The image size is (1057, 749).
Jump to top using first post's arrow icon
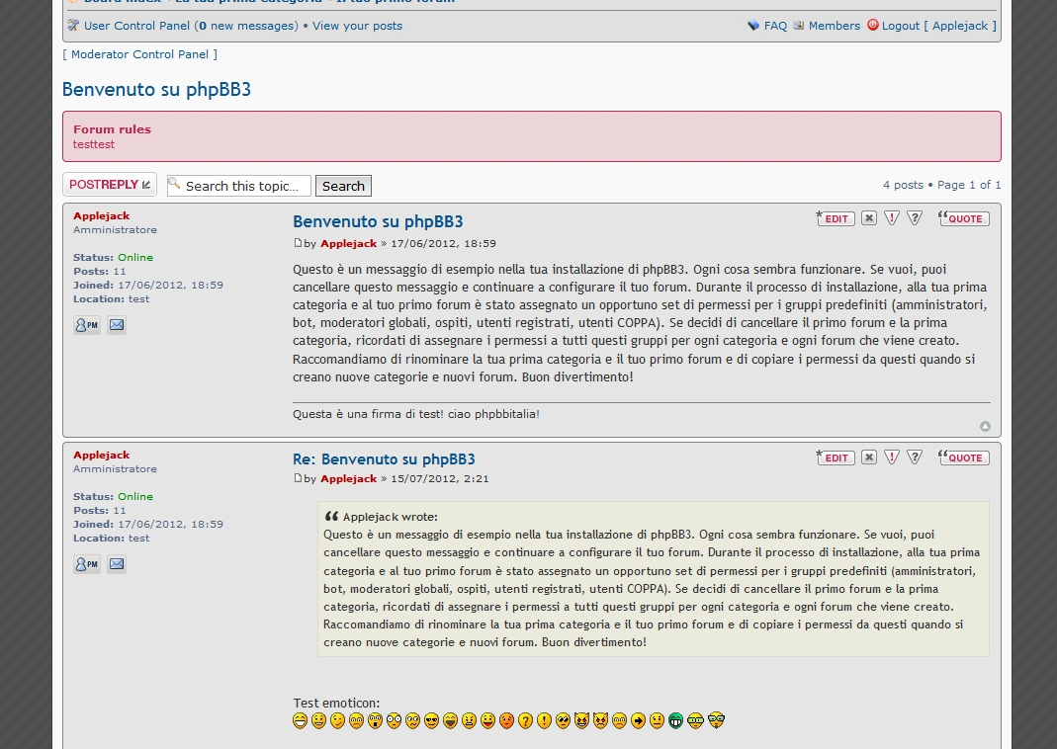click(x=985, y=426)
